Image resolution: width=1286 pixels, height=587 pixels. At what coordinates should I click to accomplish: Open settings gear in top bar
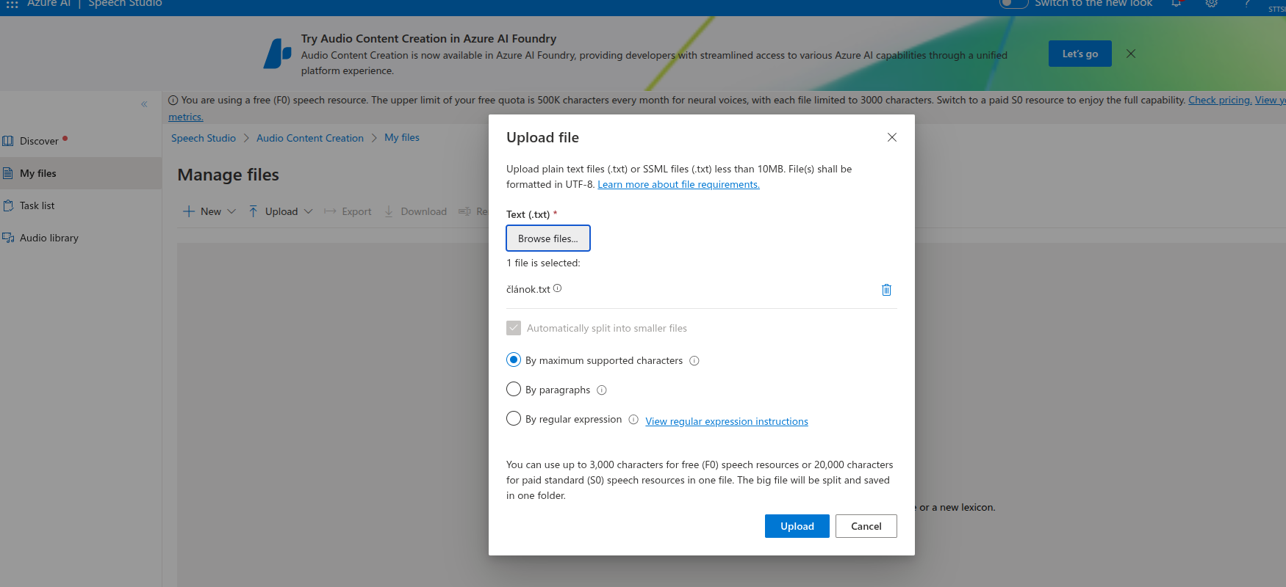pyautogui.click(x=1211, y=4)
